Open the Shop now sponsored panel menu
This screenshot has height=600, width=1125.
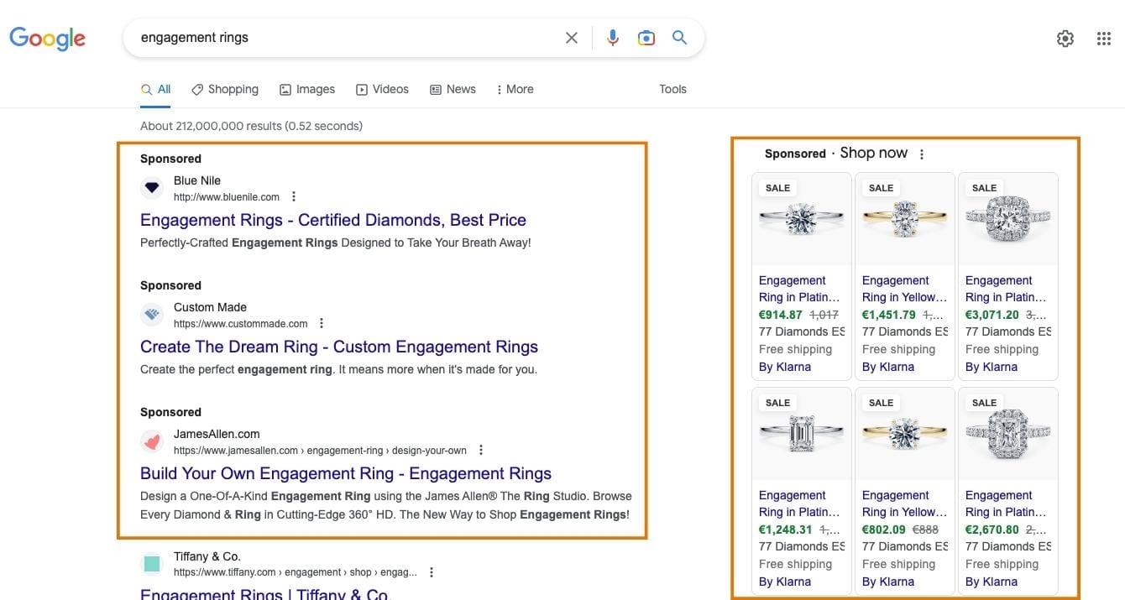(x=921, y=153)
